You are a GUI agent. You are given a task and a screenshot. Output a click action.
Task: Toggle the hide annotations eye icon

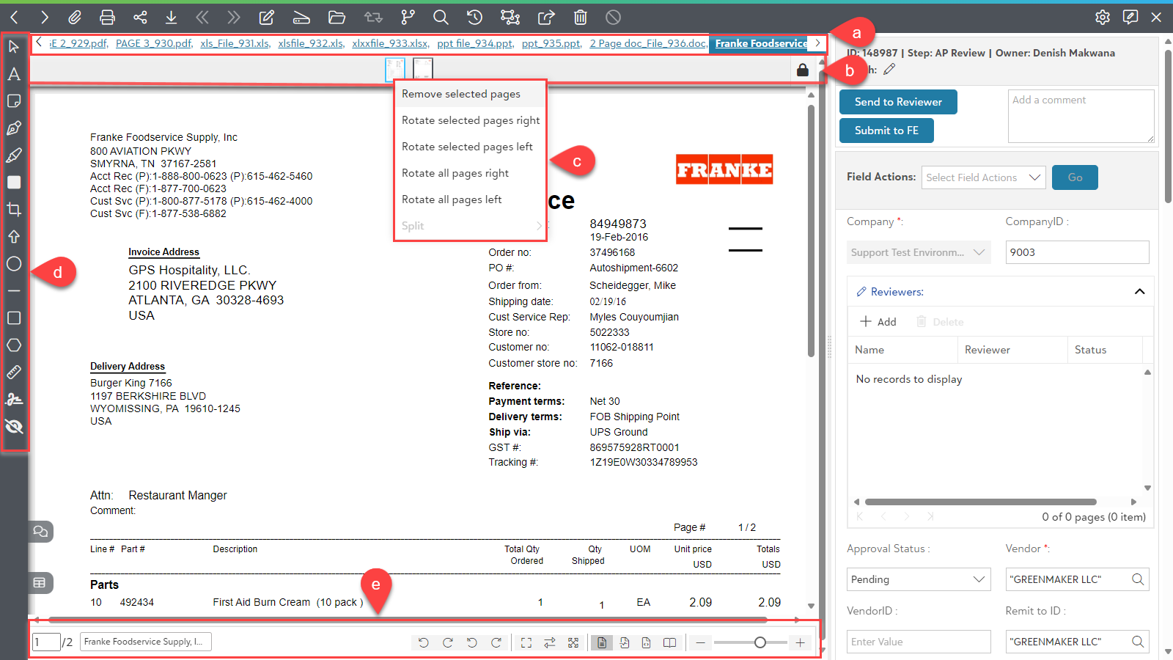pos(14,427)
